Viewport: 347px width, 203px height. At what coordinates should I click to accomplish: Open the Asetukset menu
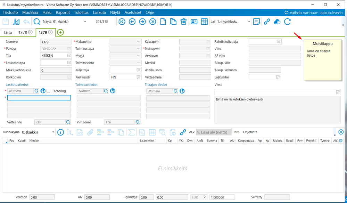(133, 13)
